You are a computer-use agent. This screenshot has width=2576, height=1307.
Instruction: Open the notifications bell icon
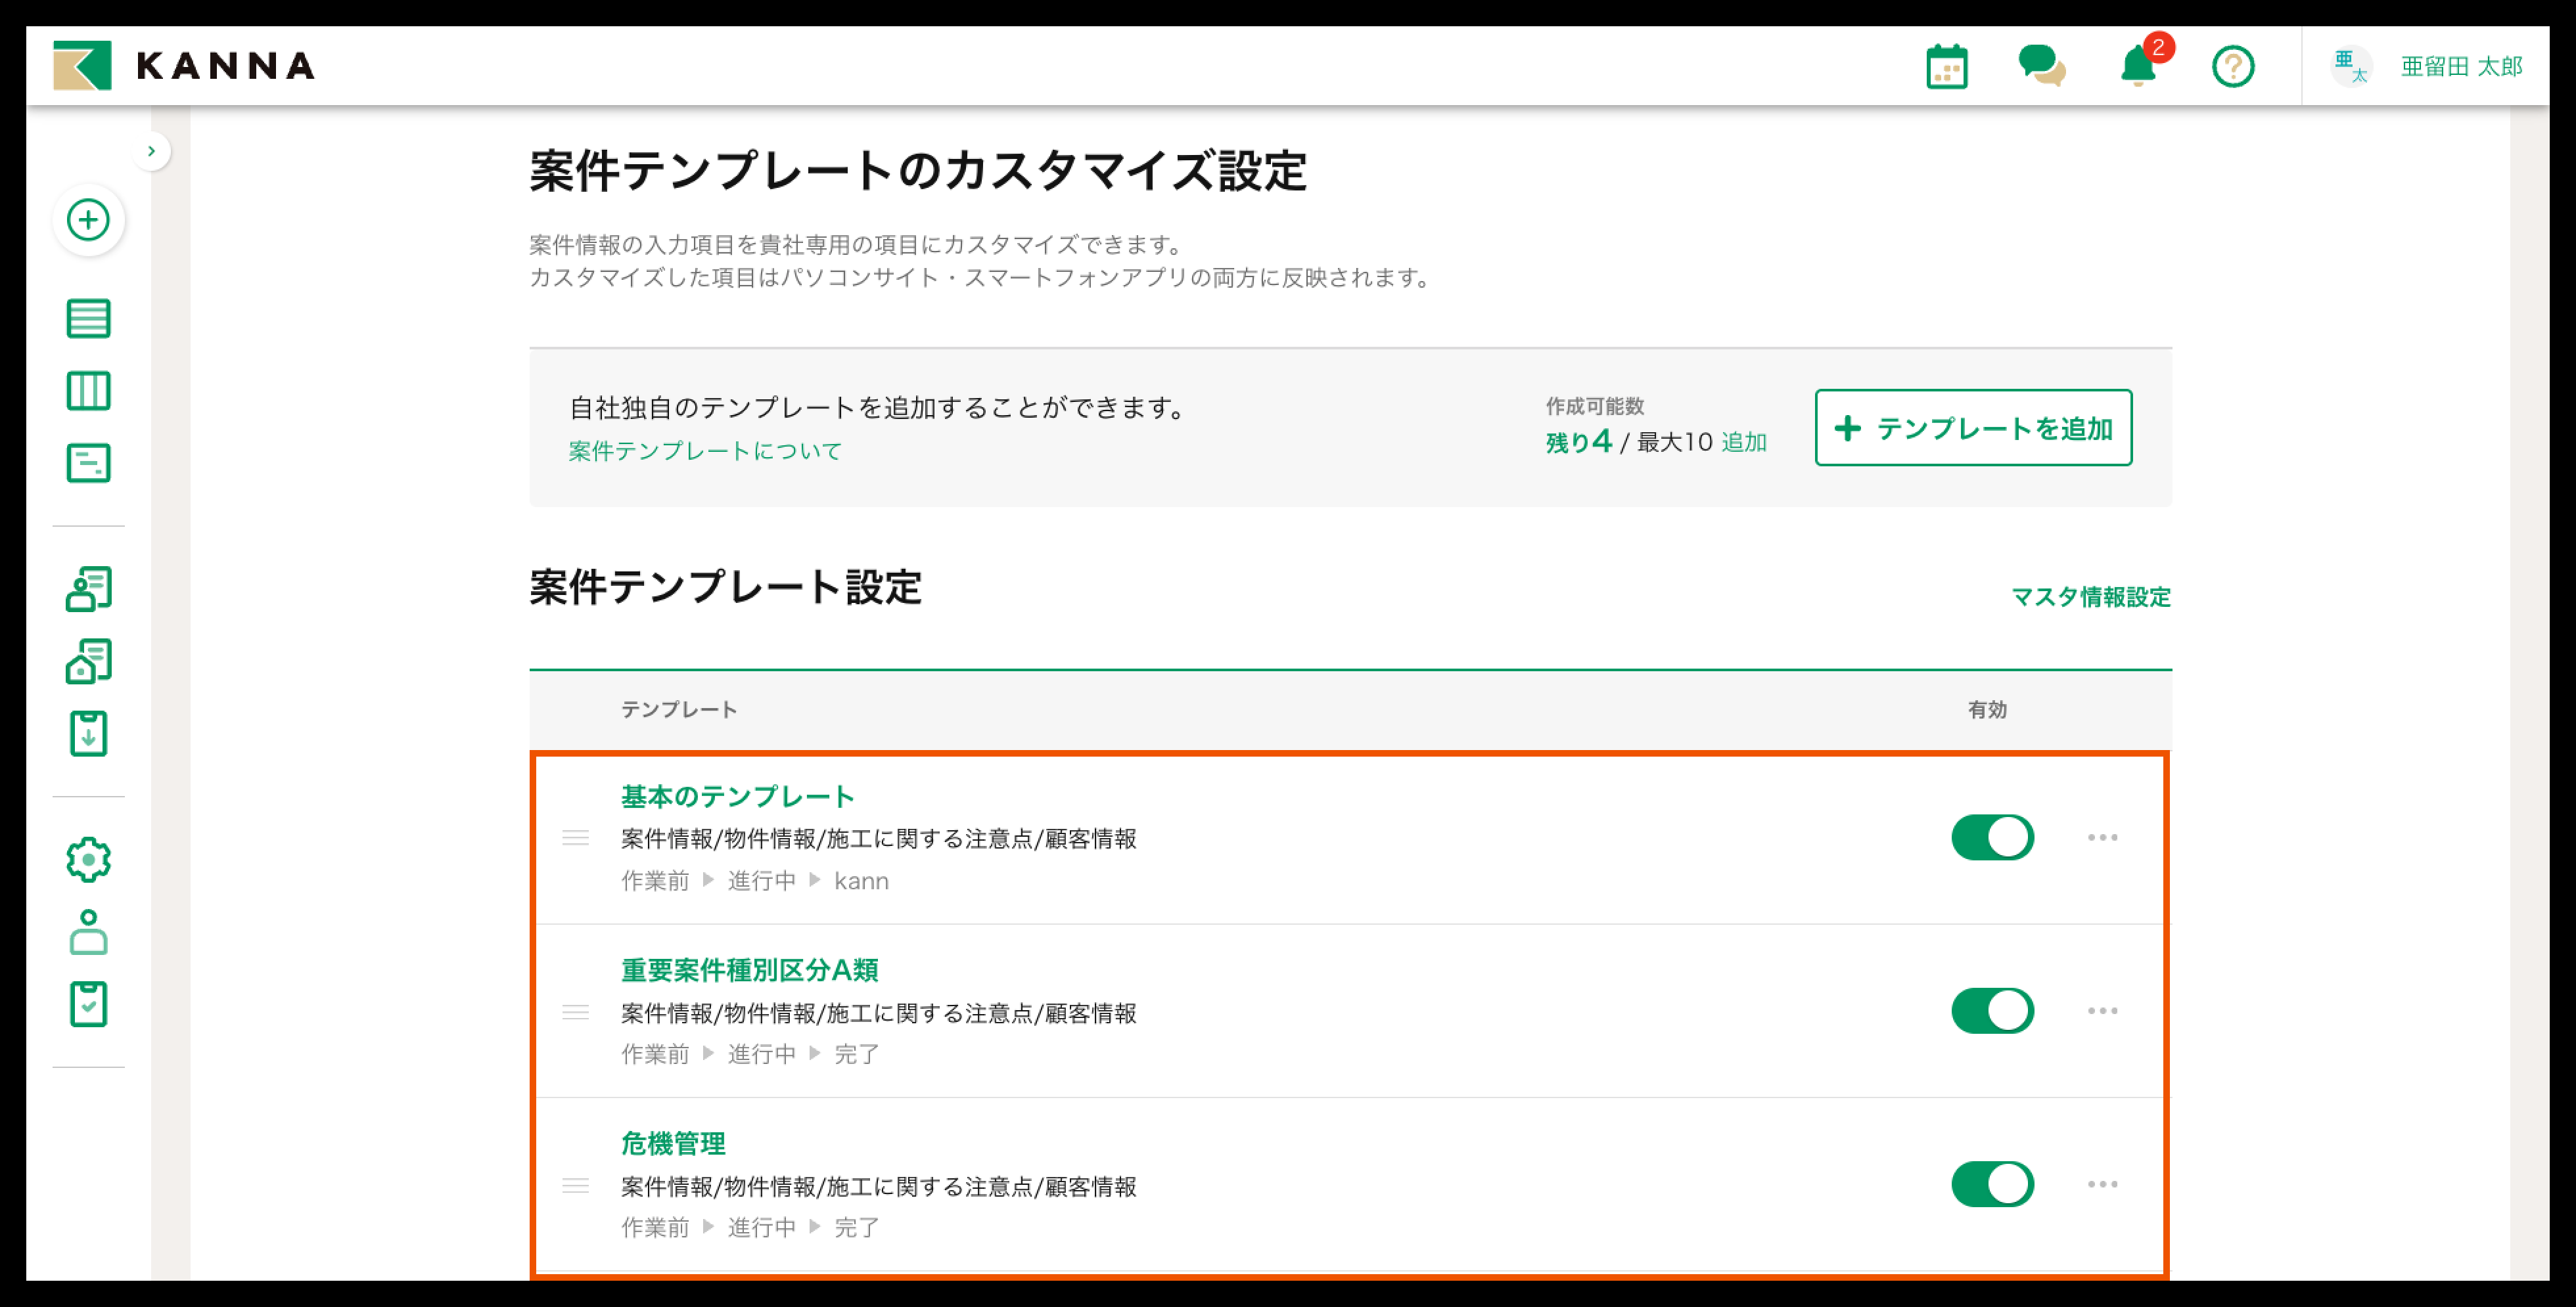[2138, 67]
